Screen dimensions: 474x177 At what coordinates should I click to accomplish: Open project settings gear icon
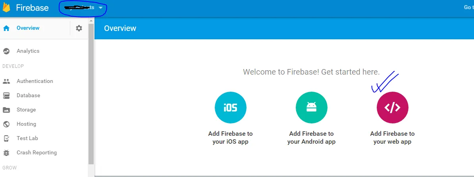79,28
